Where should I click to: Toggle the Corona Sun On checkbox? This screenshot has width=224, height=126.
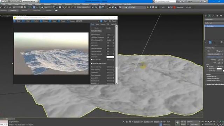coord(207,51)
